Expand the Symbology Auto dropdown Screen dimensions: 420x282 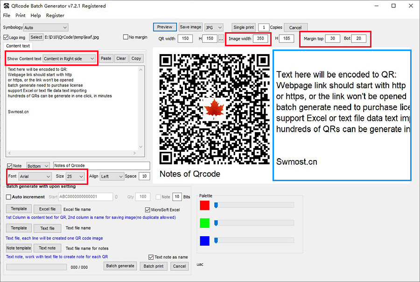(x=46, y=28)
